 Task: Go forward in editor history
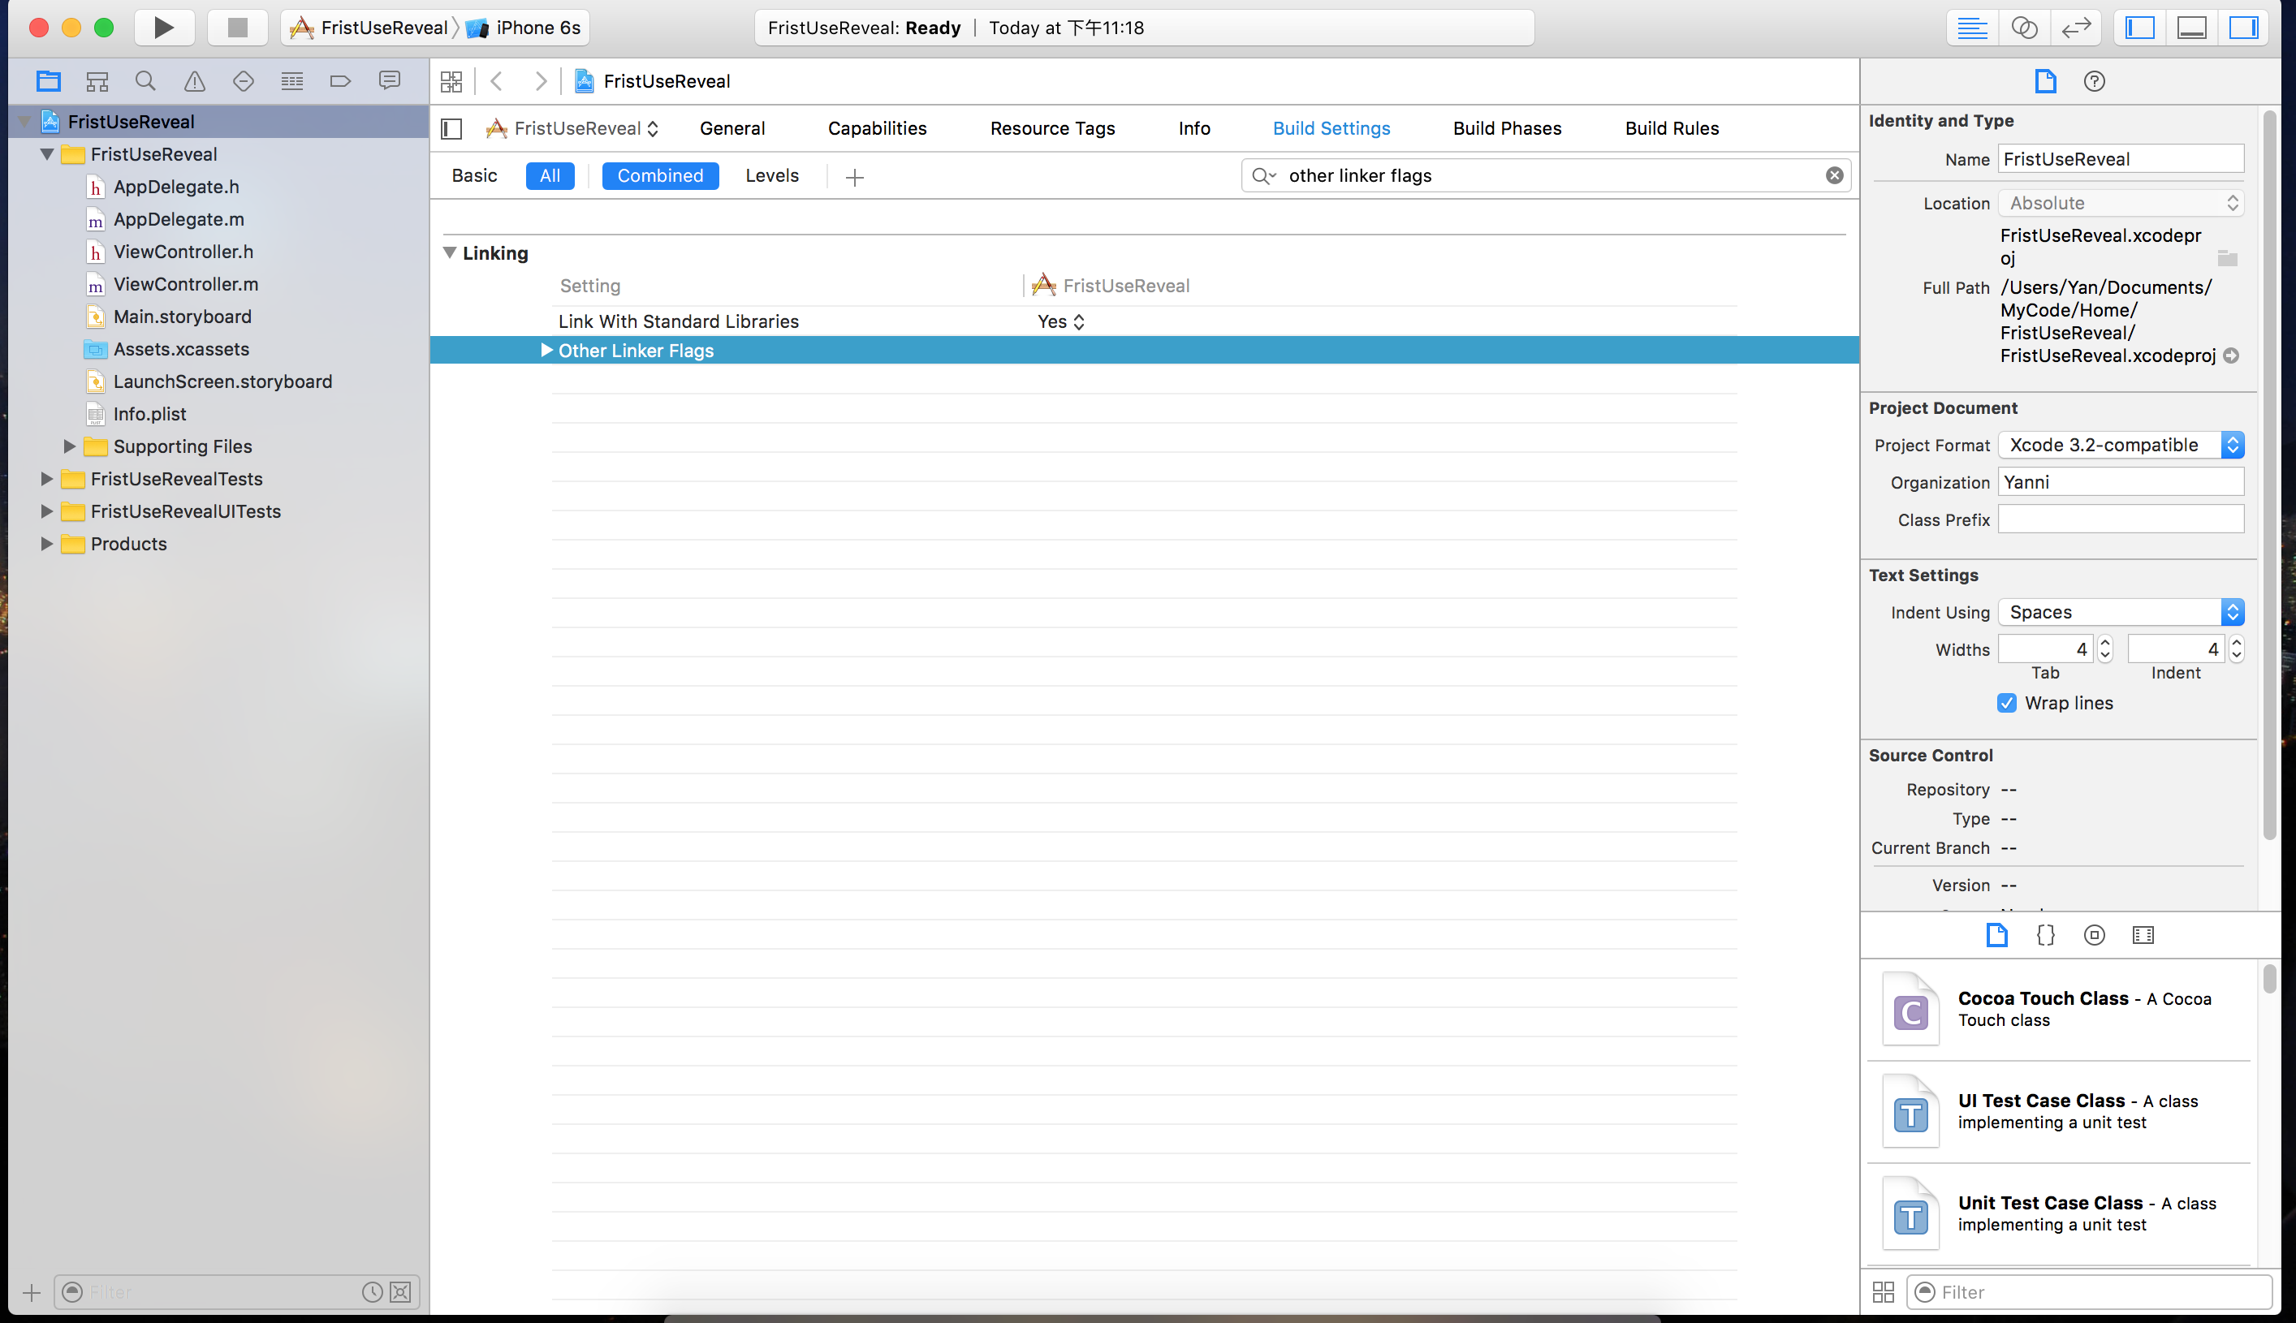(541, 81)
